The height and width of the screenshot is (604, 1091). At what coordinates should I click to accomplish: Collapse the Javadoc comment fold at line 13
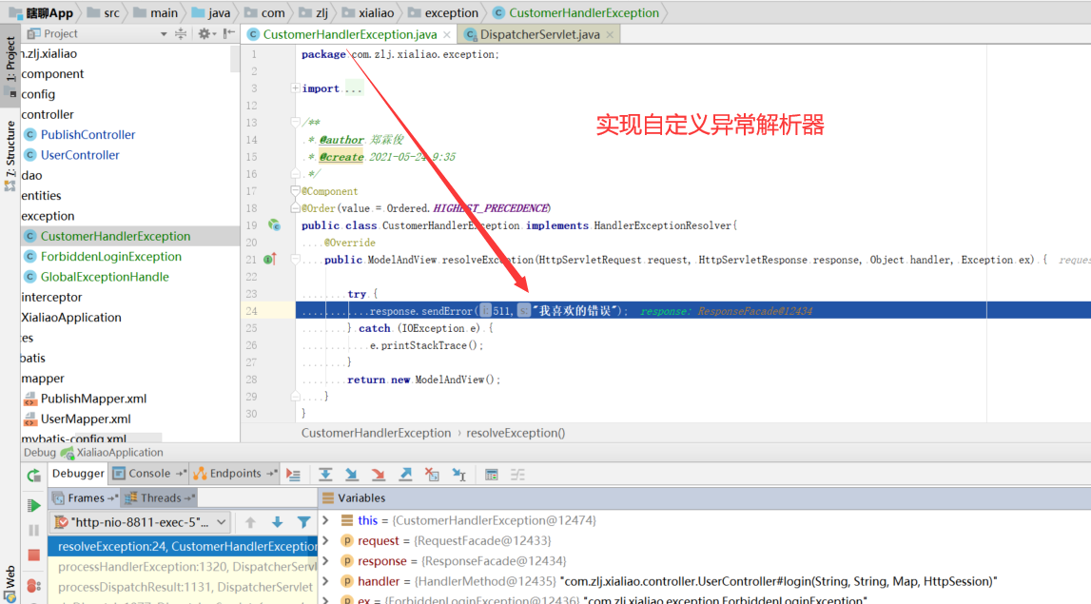pyautogui.click(x=295, y=123)
